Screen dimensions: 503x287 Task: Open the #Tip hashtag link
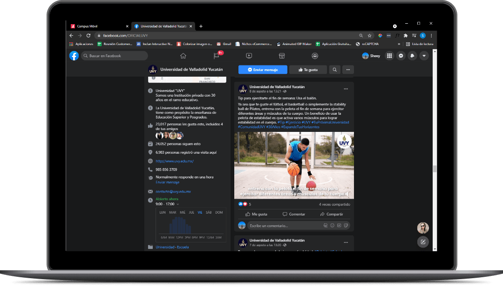(x=281, y=122)
